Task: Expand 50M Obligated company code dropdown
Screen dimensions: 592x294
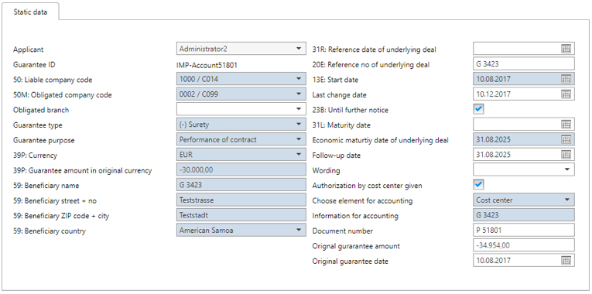Action: click(x=241, y=94)
